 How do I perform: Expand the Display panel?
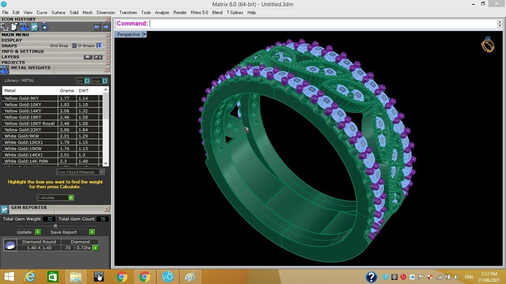point(11,40)
